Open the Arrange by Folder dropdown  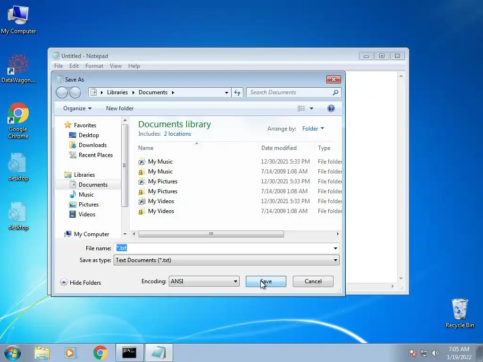[x=313, y=129]
